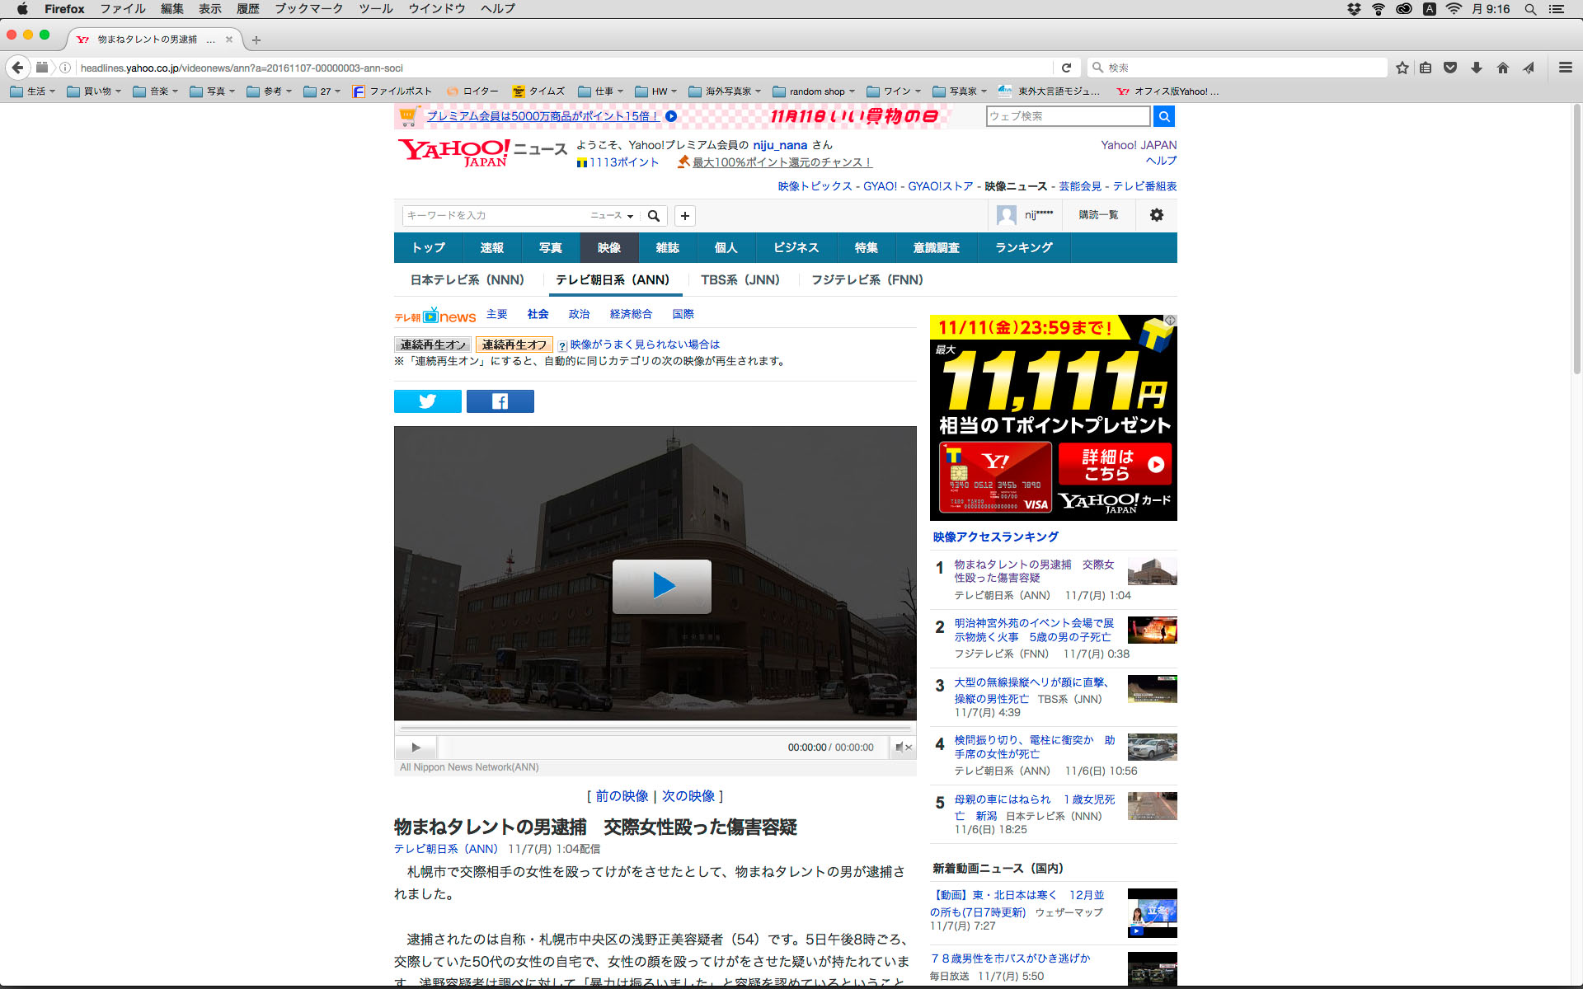1583x989 pixels.
Task: Go to the Firefox home page
Action: pos(1502,68)
